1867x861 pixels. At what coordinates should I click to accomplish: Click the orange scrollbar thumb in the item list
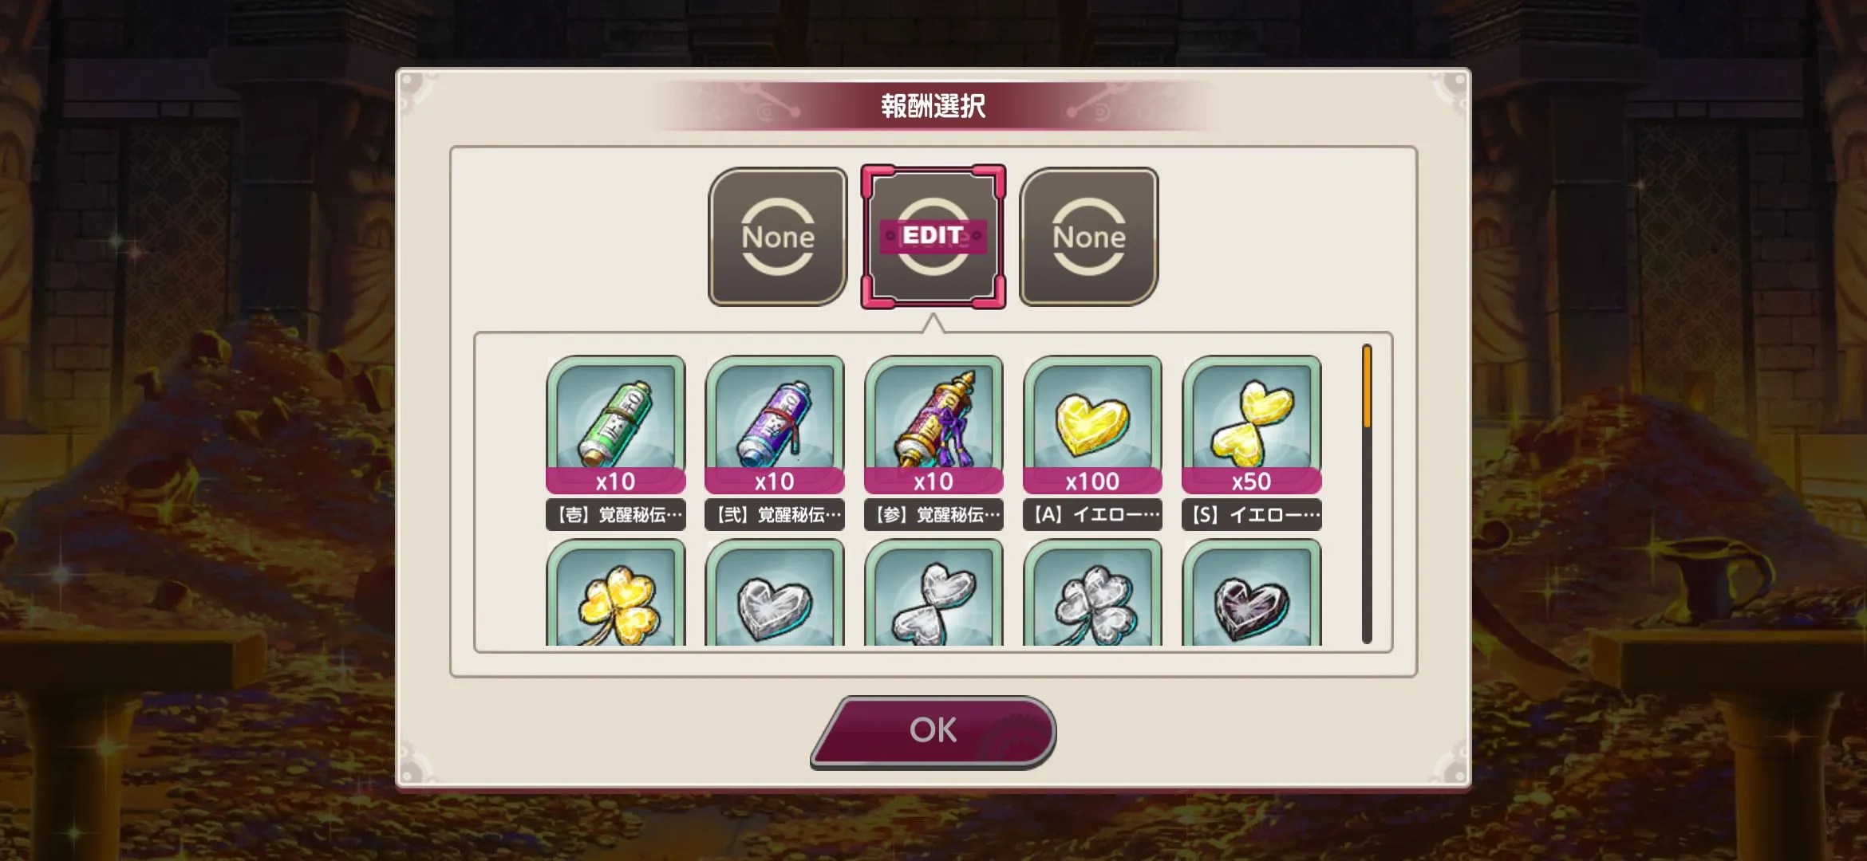(x=1367, y=387)
